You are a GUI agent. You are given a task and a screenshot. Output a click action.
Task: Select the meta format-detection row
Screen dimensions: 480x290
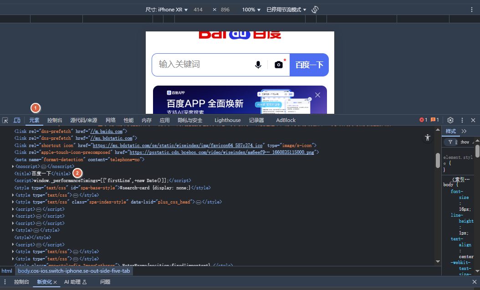click(x=79, y=160)
